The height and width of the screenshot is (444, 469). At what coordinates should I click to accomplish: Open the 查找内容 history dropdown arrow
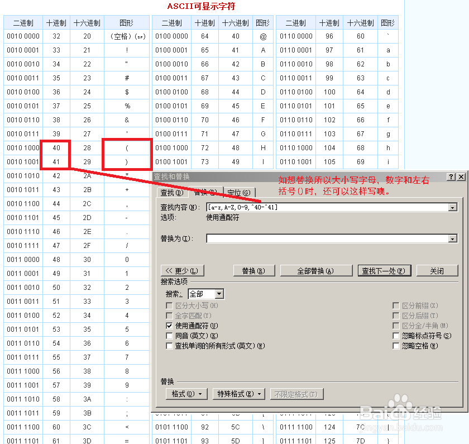coord(453,206)
